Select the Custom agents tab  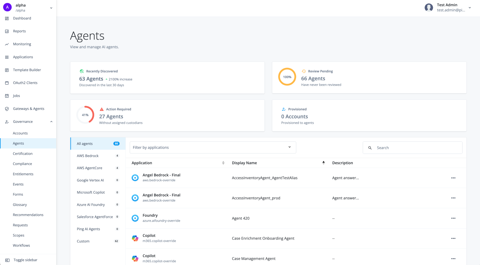[98, 241]
